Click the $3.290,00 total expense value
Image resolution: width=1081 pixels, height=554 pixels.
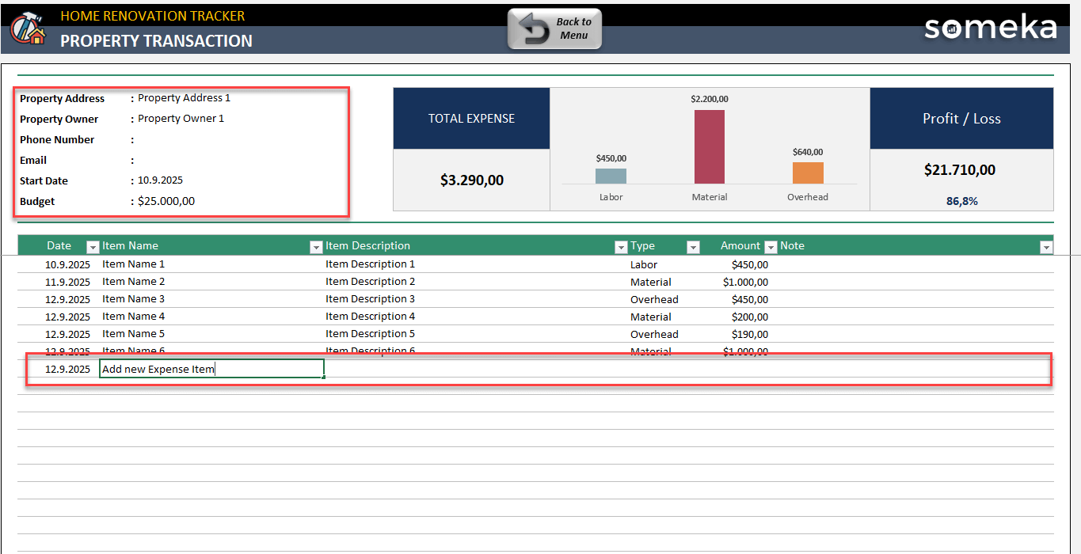[471, 180]
